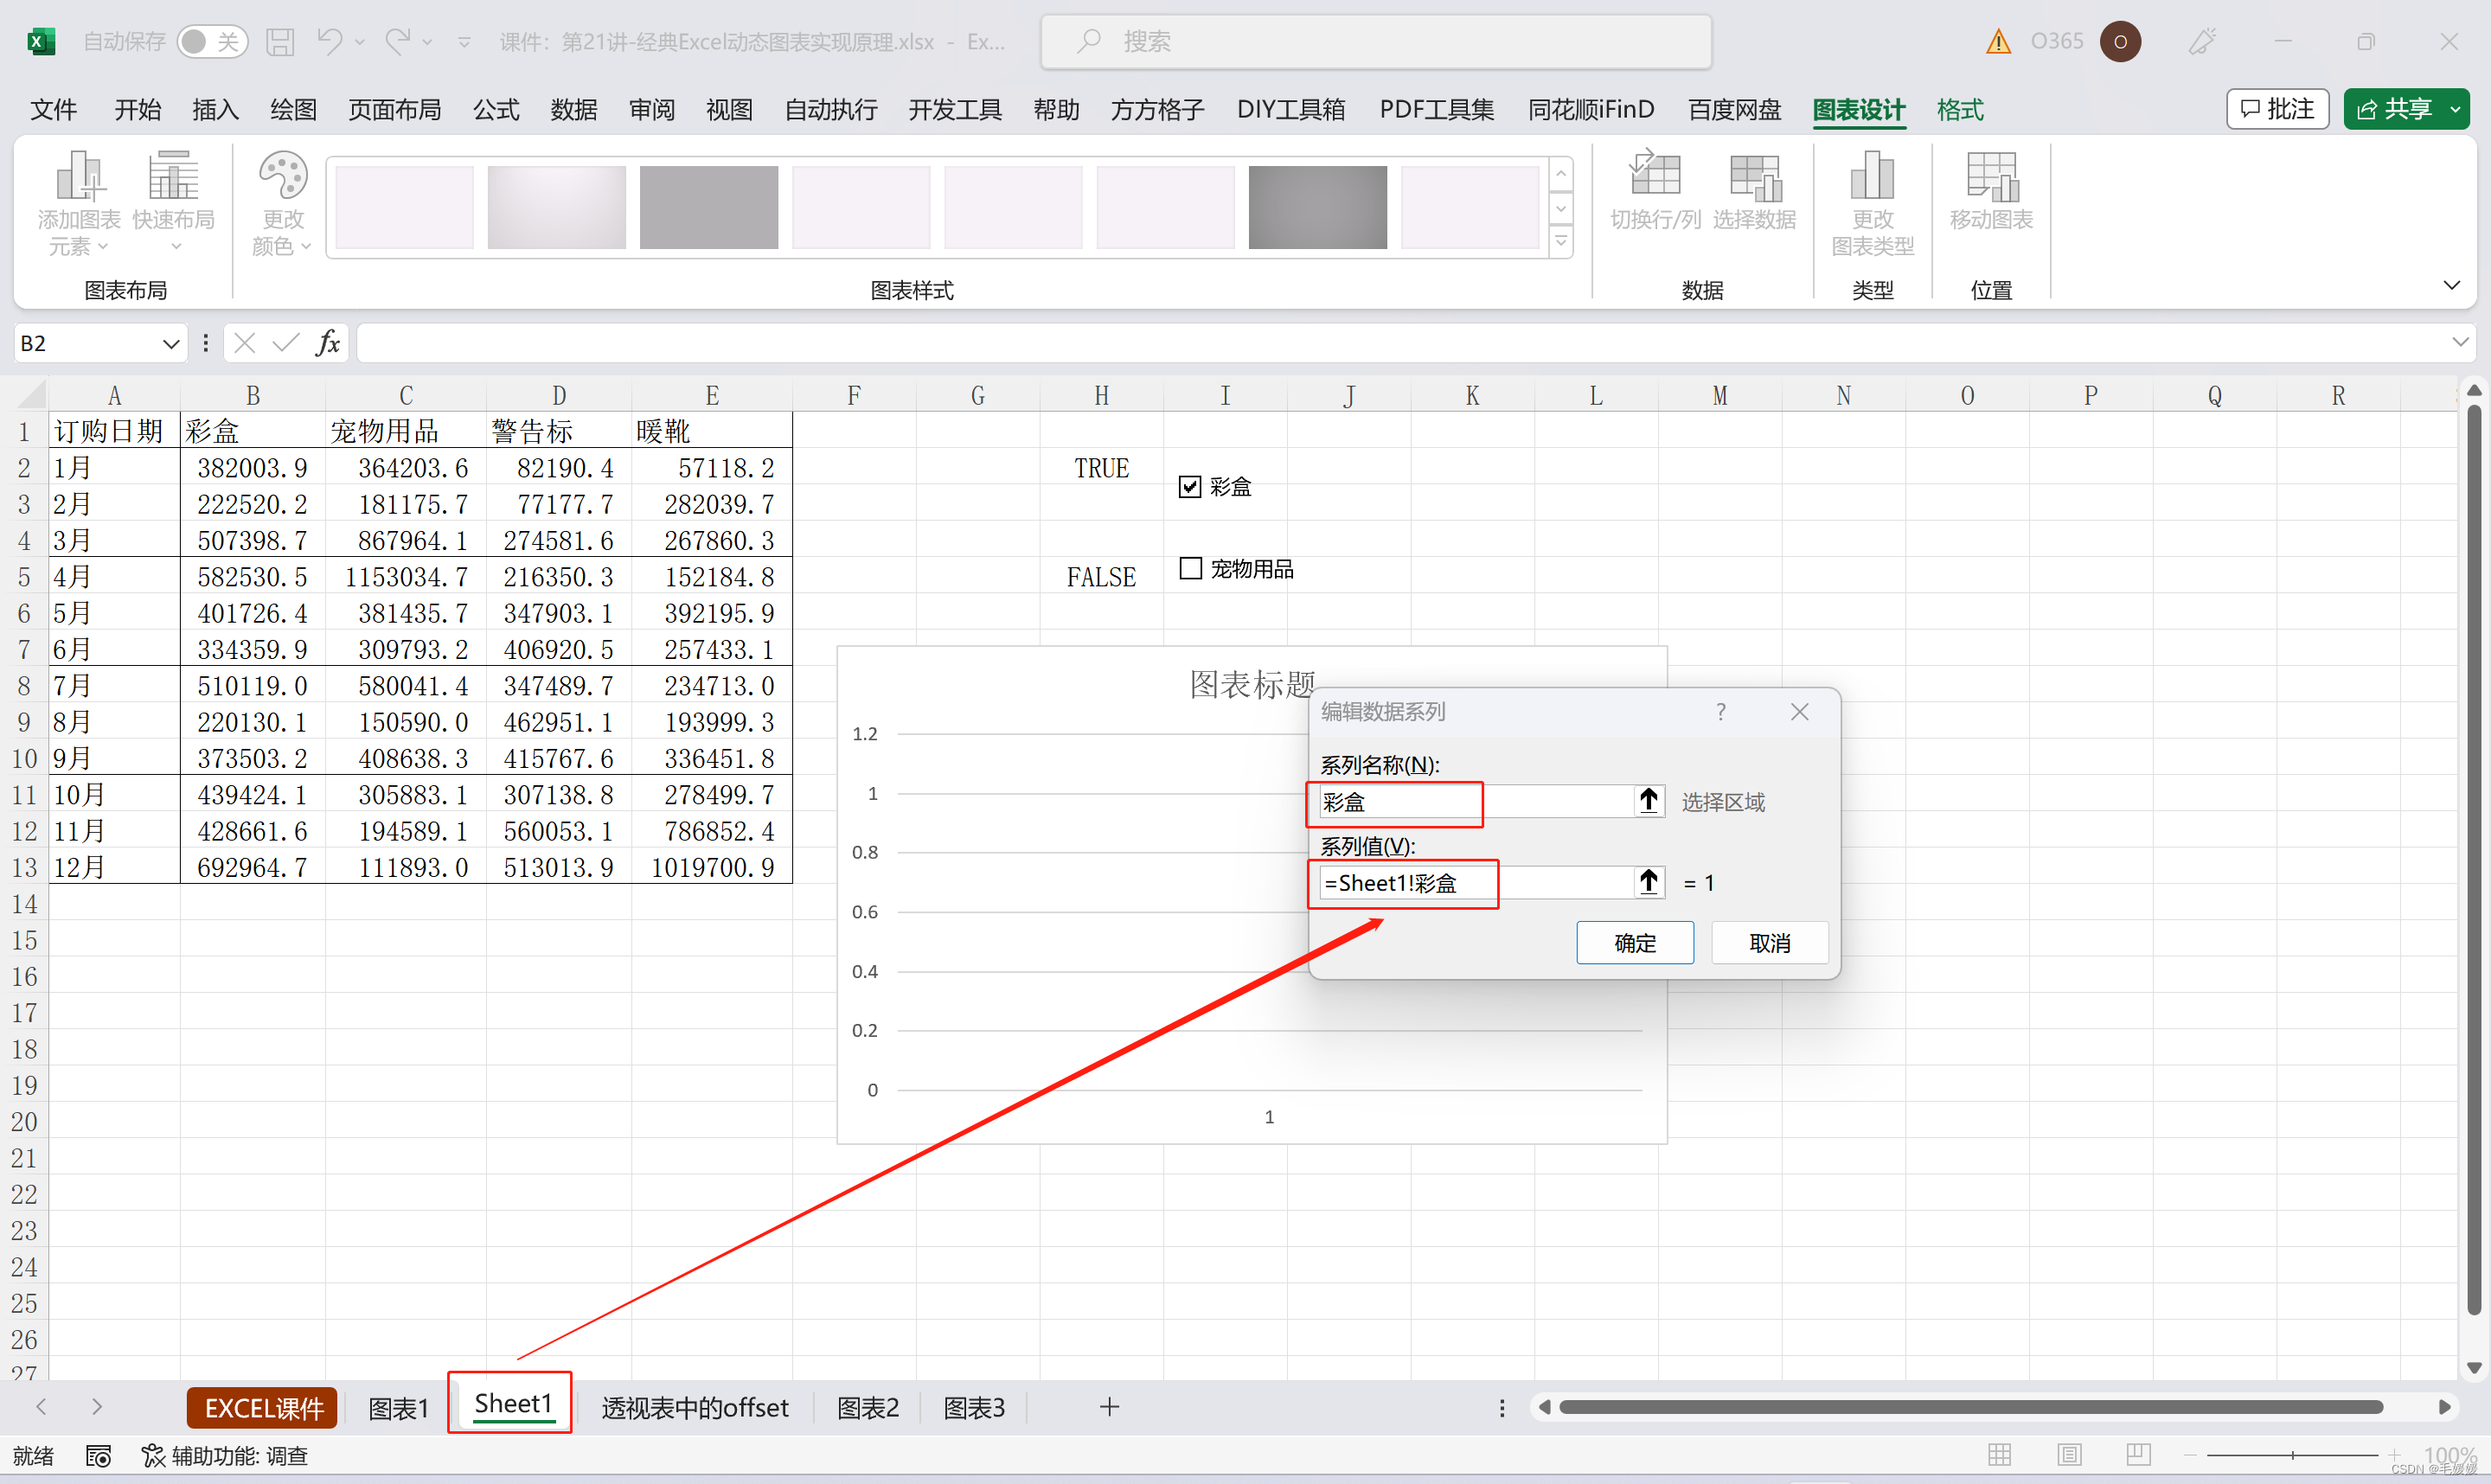Switch to Page Break Preview icon
The height and width of the screenshot is (1484, 2491).
pos(2138,1456)
